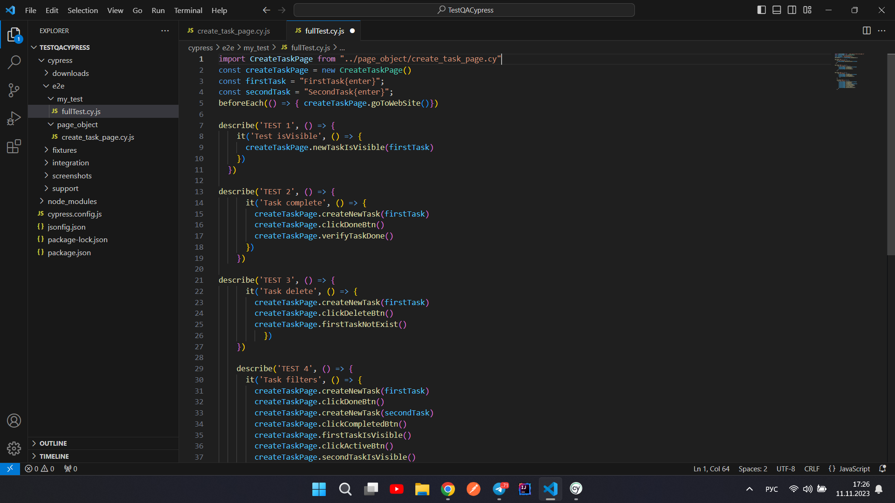Open Google Chrome from the taskbar

click(x=448, y=489)
